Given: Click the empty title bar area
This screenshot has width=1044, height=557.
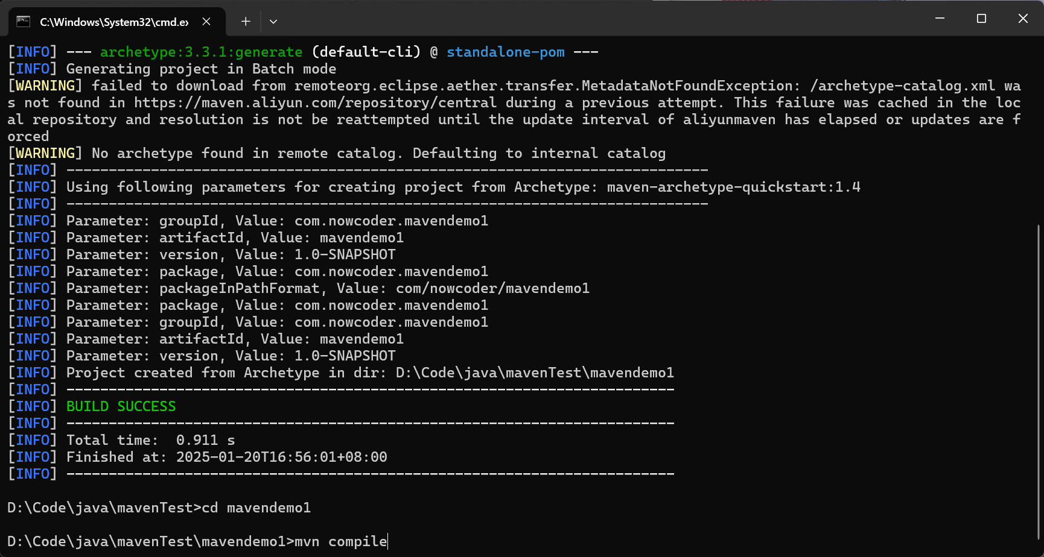Looking at the screenshot, I should [x=603, y=19].
